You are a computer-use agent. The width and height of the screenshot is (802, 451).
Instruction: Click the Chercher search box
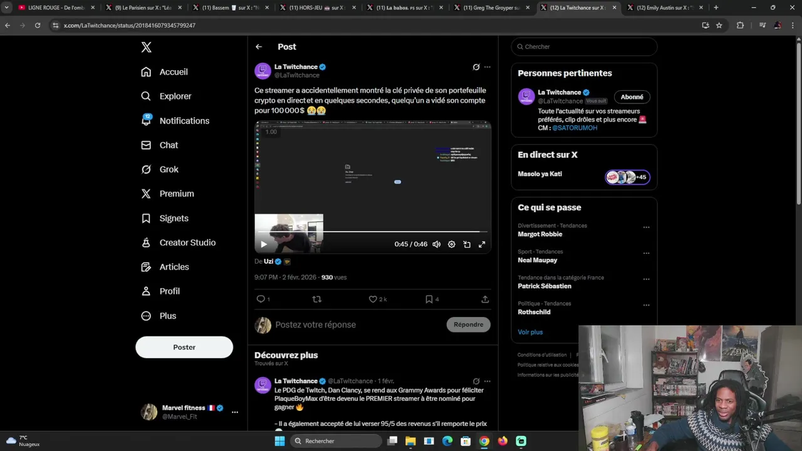click(584, 47)
